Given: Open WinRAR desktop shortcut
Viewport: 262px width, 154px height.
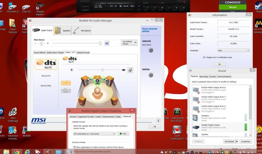Looking at the screenshot, I should [x=27, y=131].
